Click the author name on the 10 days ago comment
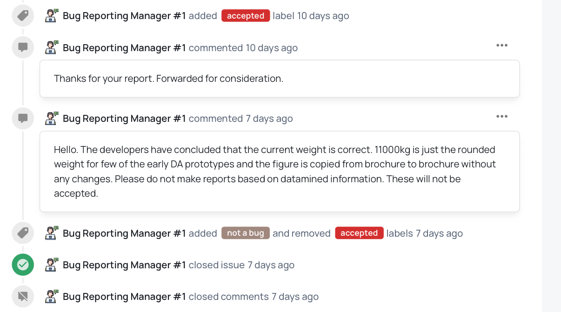561x312 pixels. tap(124, 48)
